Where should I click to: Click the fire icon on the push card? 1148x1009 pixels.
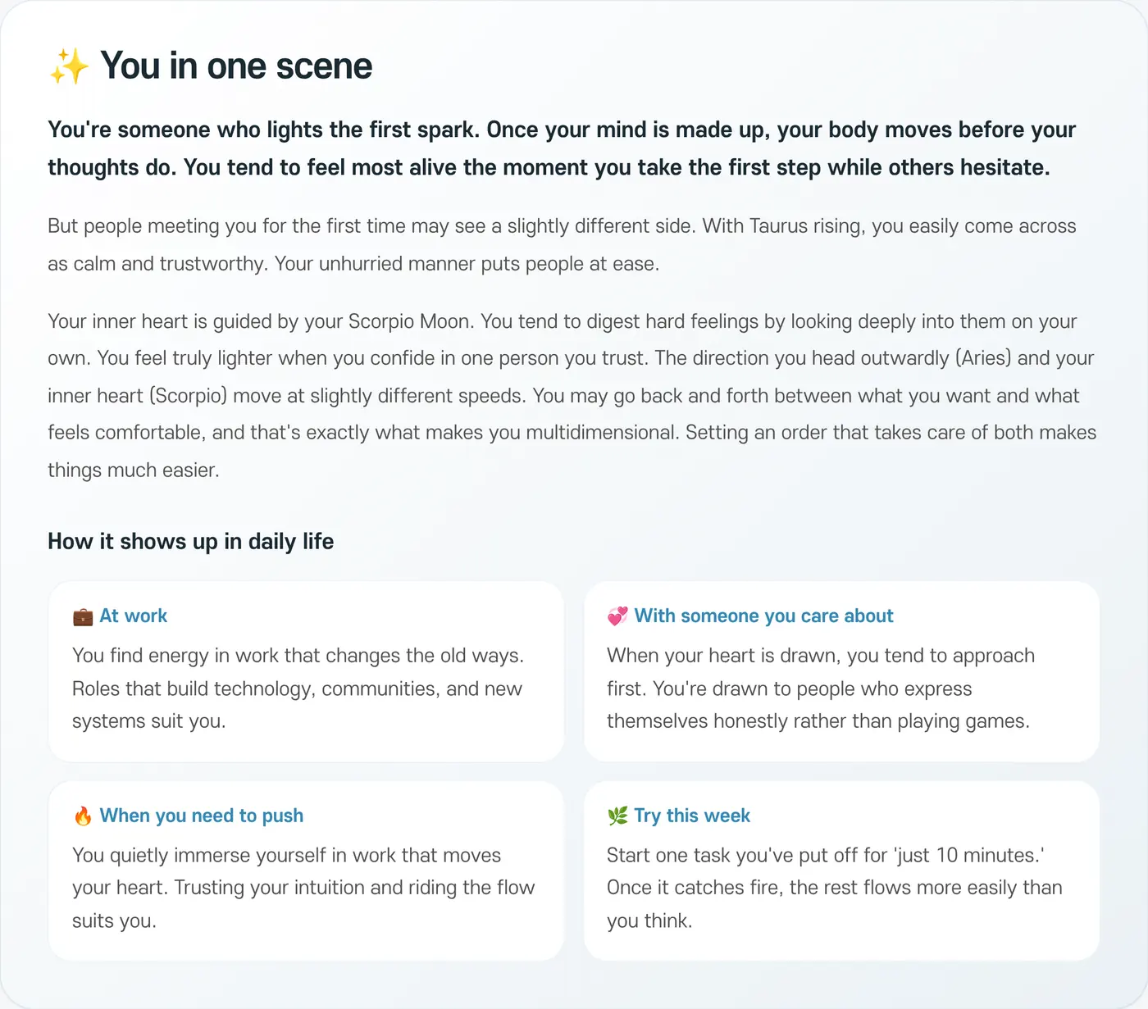(x=83, y=816)
